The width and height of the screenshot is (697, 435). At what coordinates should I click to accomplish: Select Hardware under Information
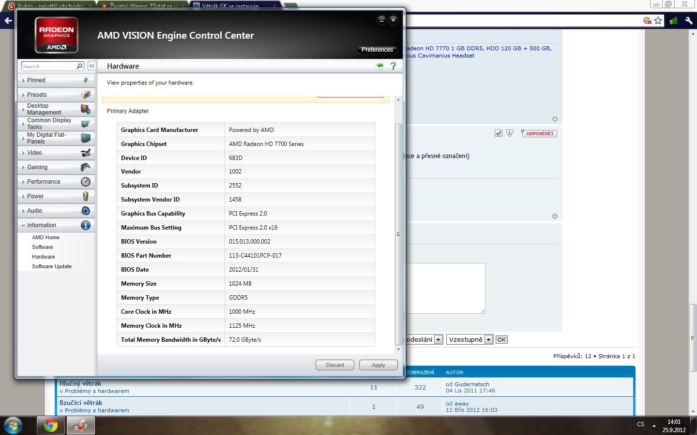(x=44, y=257)
